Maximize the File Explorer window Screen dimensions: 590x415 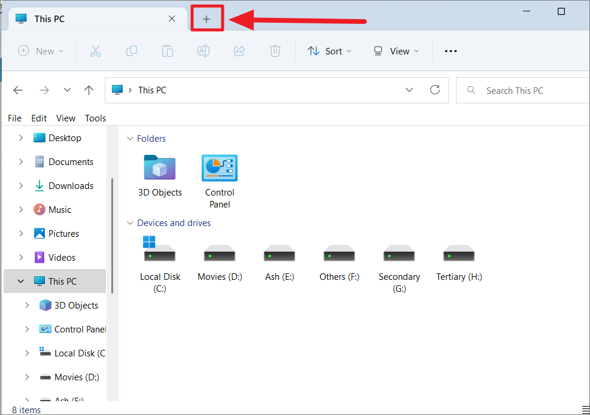(561, 11)
